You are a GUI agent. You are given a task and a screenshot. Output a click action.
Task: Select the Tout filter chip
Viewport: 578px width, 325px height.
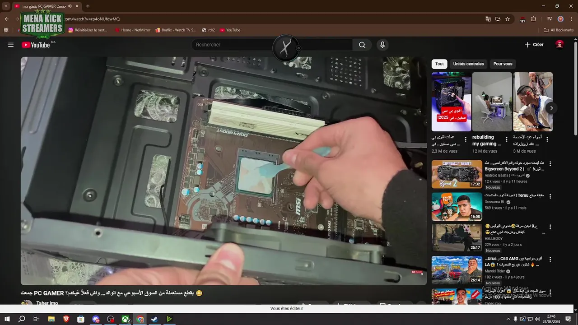[439, 64]
